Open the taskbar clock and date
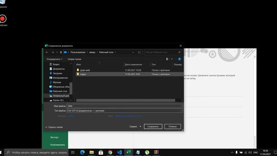Image resolution: width=277 pixels, height=156 pixels. [265, 153]
